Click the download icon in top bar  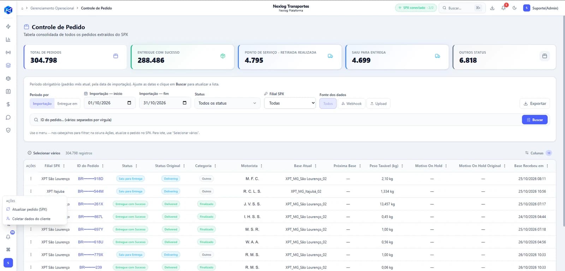pyautogui.click(x=492, y=8)
